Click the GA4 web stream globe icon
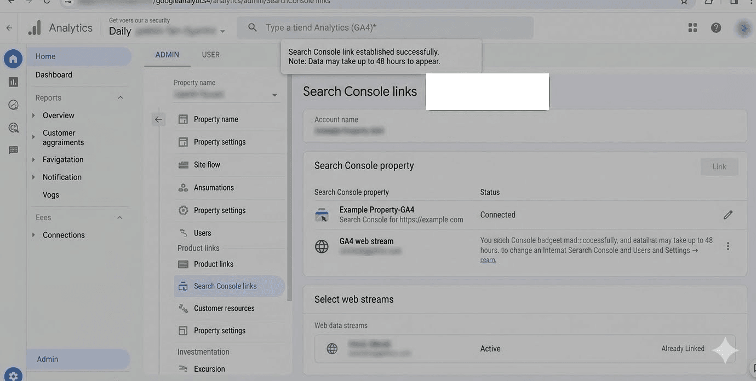This screenshot has width=756, height=381. pos(322,246)
